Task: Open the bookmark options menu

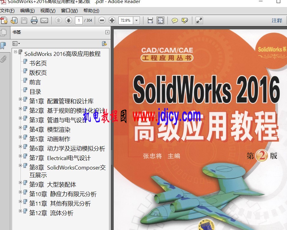Action: (16, 44)
